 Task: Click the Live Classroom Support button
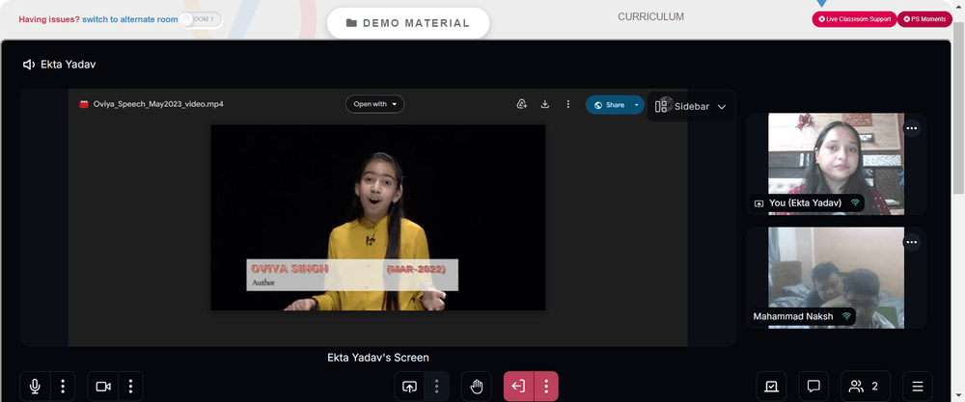pyautogui.click(x=854, y=19)
